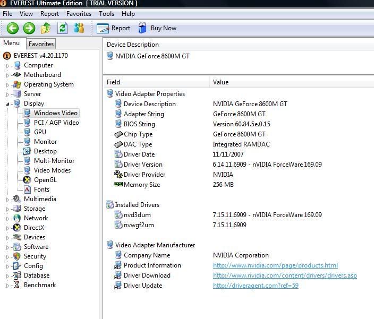
Task: Click the Storage drive icon
Action: pos(16,209)
